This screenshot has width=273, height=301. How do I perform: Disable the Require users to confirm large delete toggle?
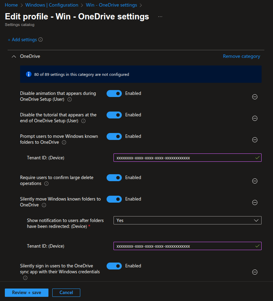(114, 177)
